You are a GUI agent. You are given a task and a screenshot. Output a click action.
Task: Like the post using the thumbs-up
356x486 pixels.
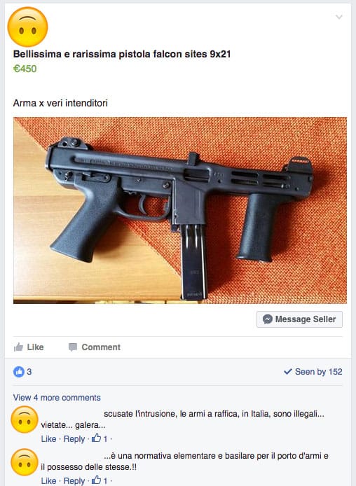(29, 347)
